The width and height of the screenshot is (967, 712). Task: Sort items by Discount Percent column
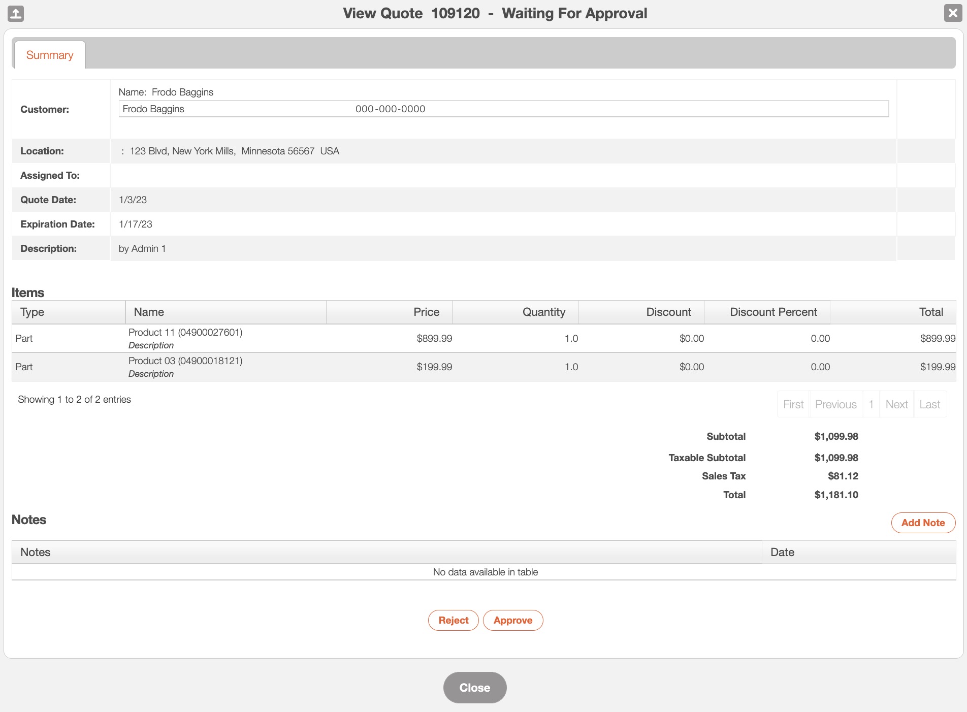click(767, 312)
